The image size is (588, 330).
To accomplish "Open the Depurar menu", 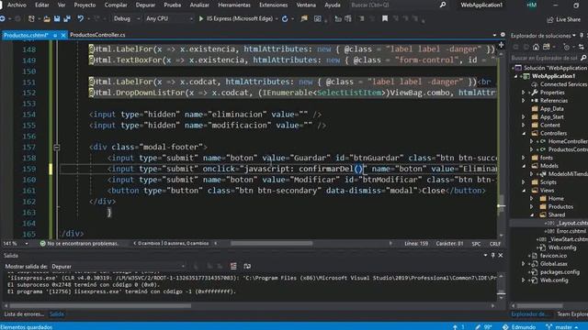I will point(145,5).
